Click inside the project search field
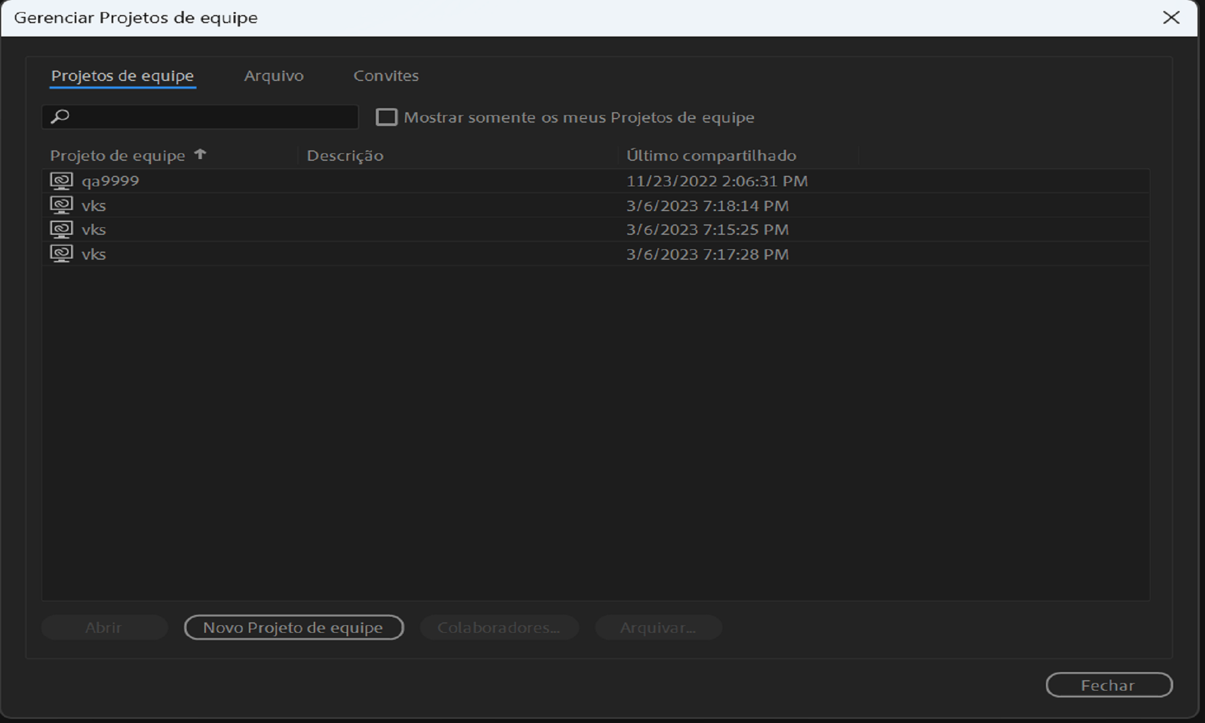1205x723 pixels. point(214,117)
